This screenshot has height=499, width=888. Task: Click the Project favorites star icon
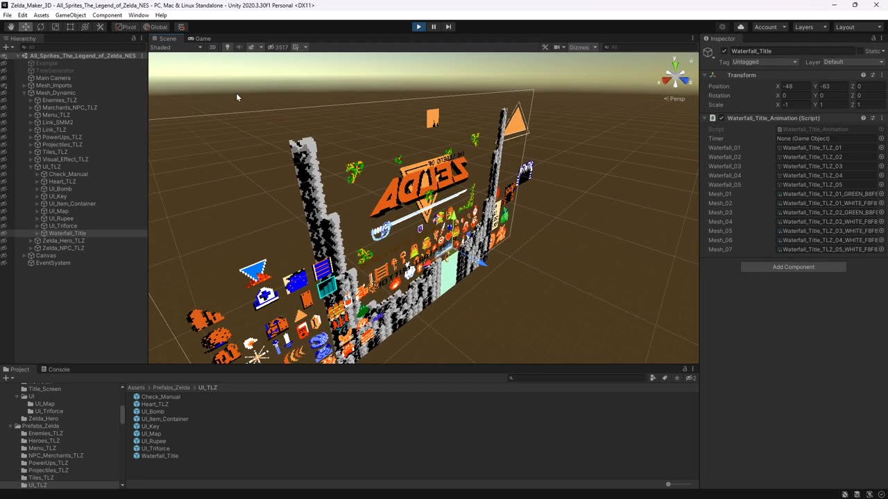(x=677, y=378)
